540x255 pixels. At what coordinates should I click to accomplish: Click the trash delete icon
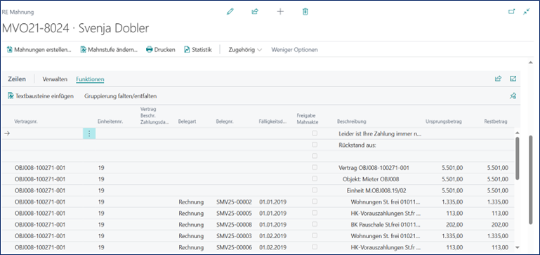coord(305,11)
